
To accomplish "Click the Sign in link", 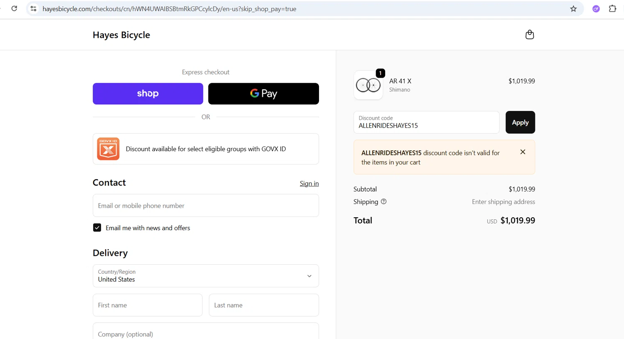I will tap(309, 183).
